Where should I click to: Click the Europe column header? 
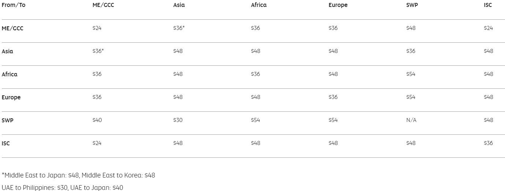[338, 5]
